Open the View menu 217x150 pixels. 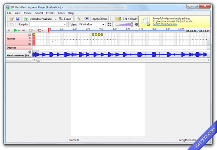coord(17,13)
